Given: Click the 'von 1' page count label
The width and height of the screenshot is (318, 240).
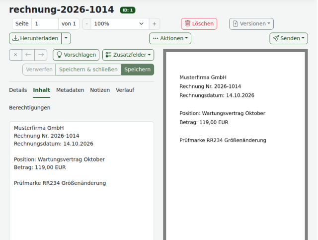Looking at the screenshot, I should pyautogui.click(x=69, y=24).
